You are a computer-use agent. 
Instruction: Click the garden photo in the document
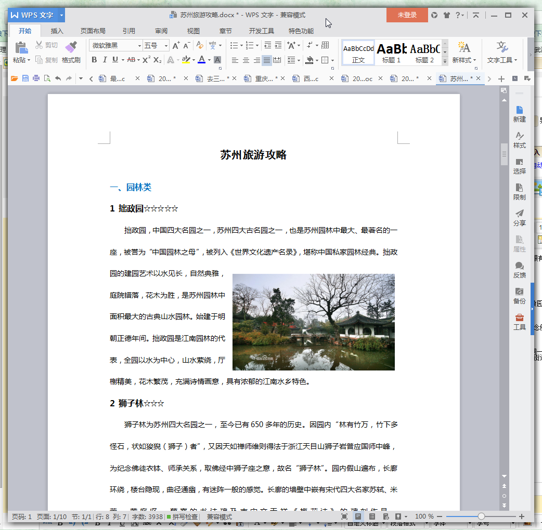point(313,322)
